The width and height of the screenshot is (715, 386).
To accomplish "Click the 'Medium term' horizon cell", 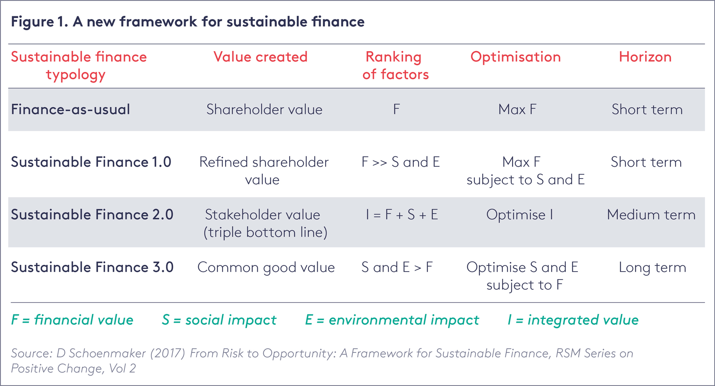I will [x=651, y=215].
